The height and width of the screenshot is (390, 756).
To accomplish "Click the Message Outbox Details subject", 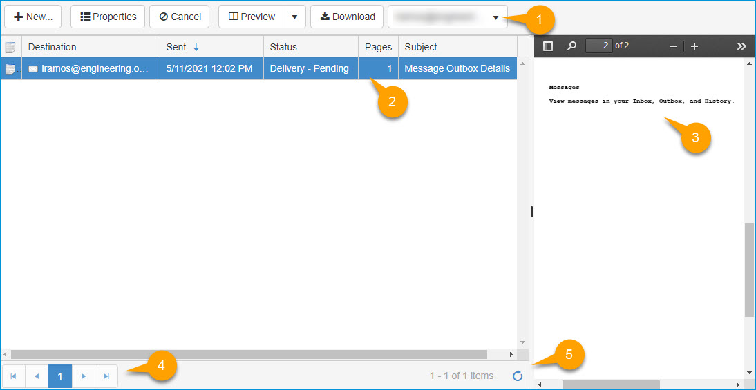I will click(457, 68).
